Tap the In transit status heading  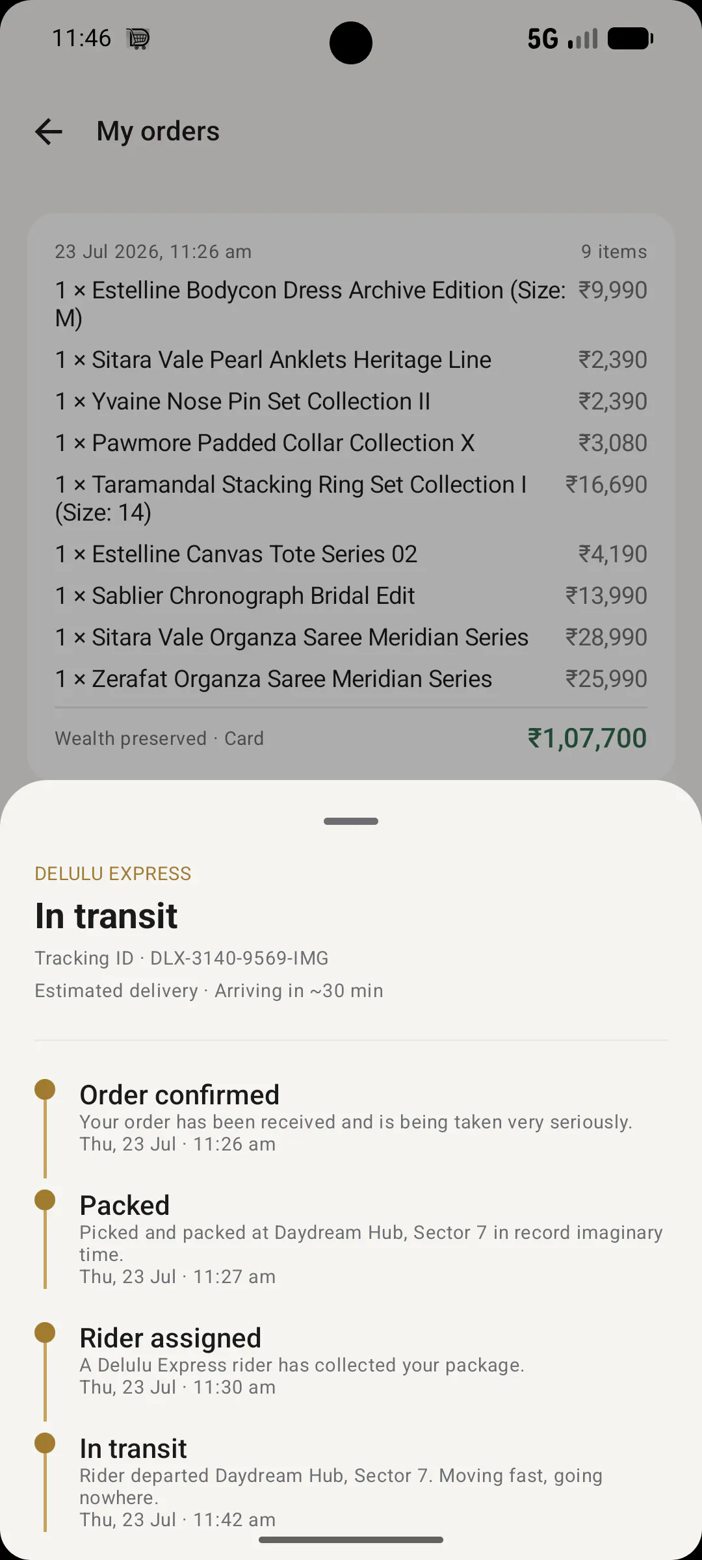pyautogui.click(x=106, y=916)
